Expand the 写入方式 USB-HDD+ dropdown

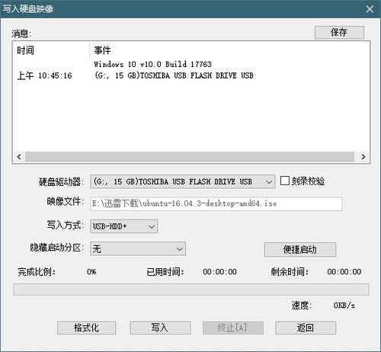pyautogui.click(x=124, y=226)
